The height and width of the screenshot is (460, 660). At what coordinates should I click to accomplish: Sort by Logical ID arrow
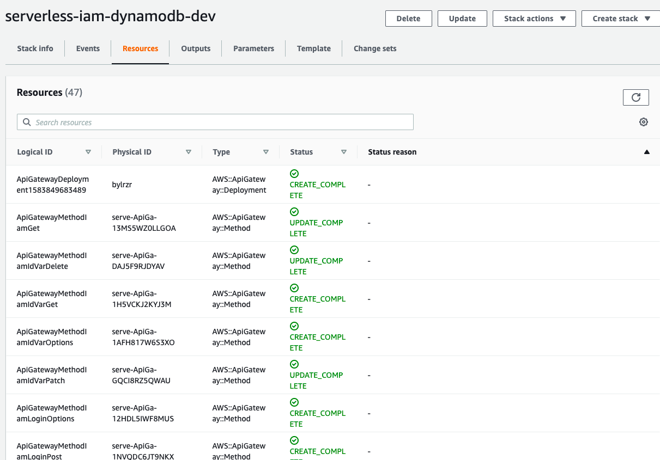pyautogui.click(x=88, y=152)
